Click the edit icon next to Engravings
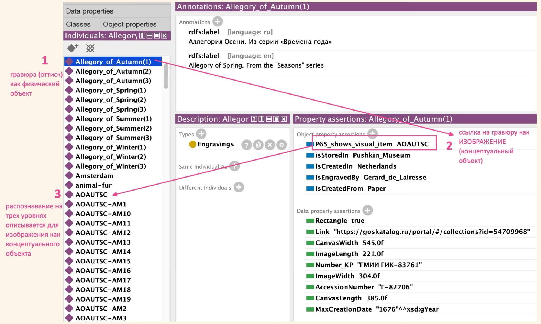The height and width of the screenshot is (324, 541). [281, 145]
